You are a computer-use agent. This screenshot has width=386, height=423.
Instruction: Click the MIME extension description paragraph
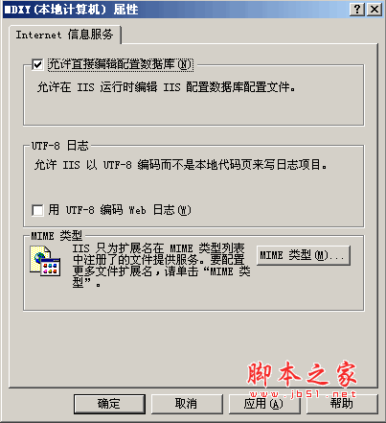tap(161, 266)
